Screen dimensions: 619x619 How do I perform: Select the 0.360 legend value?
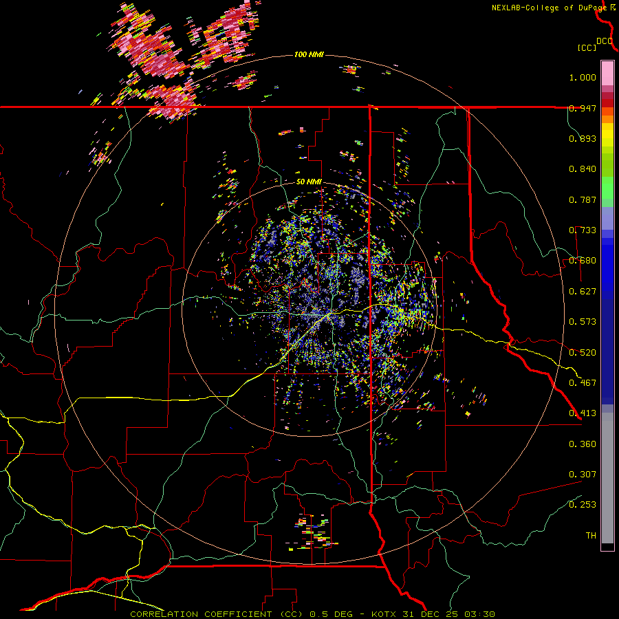pos(583,444)
